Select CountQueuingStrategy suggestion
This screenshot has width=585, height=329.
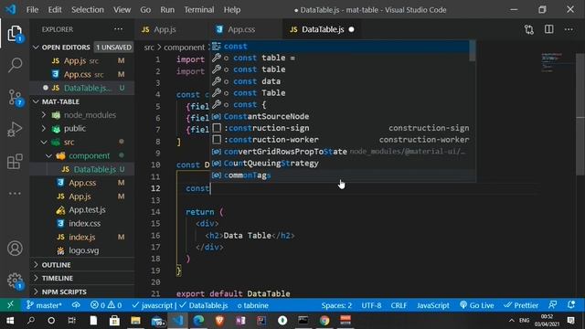(x=340, y=163)
